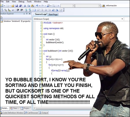Open the Output tab
This screenshot has width=130, height=117.
click(x=44, y=113)
